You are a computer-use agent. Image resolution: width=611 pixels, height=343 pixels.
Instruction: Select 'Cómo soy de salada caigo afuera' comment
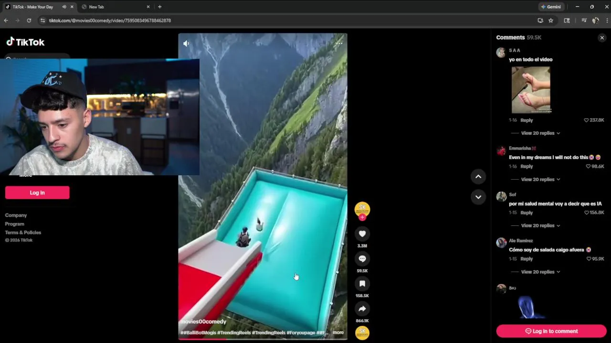pyautogui.click(x=547, y=250)
